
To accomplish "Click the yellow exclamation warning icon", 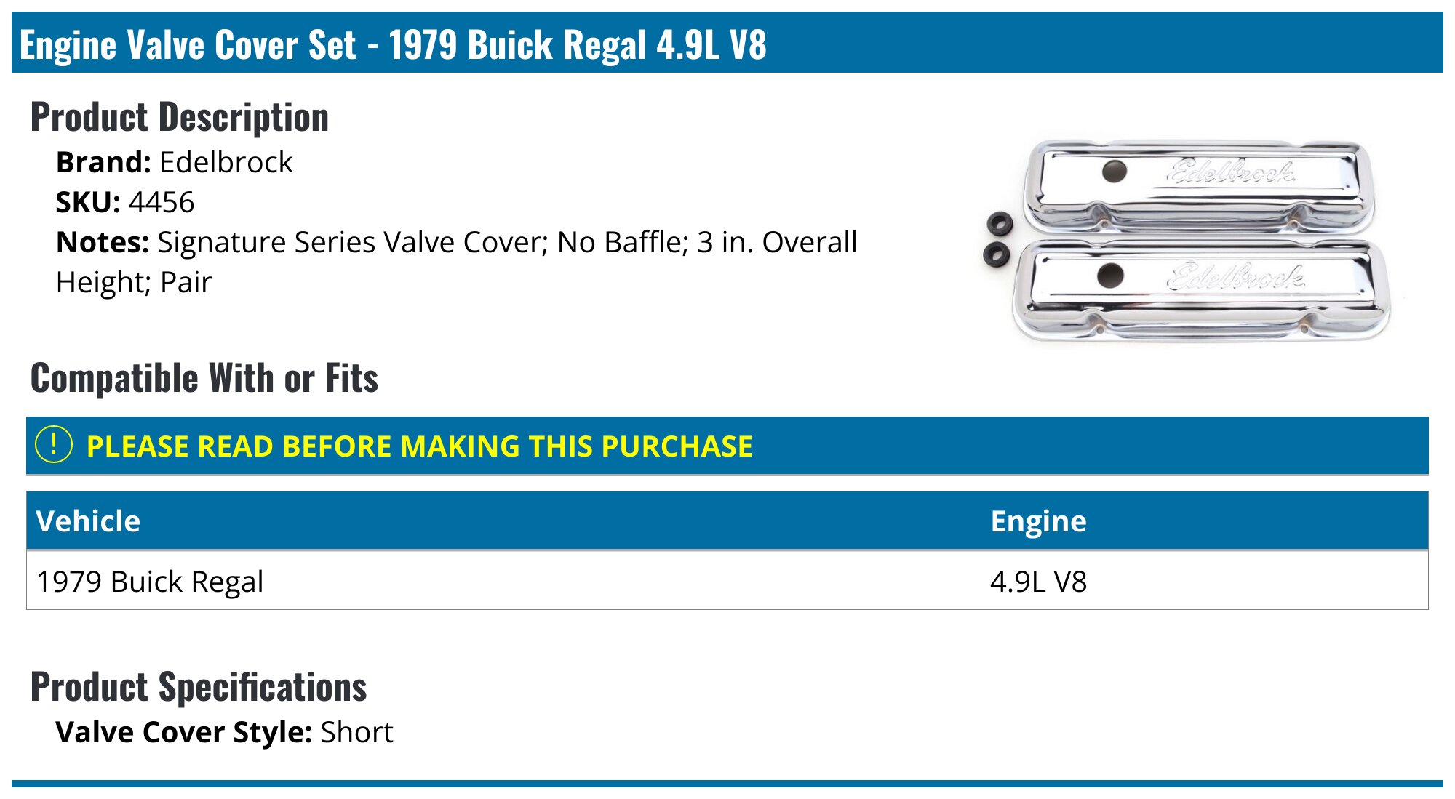I will [54, 445].
